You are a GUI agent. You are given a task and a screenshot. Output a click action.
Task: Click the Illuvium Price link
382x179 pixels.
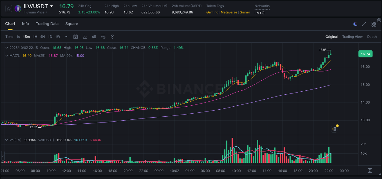coord(35,12)
